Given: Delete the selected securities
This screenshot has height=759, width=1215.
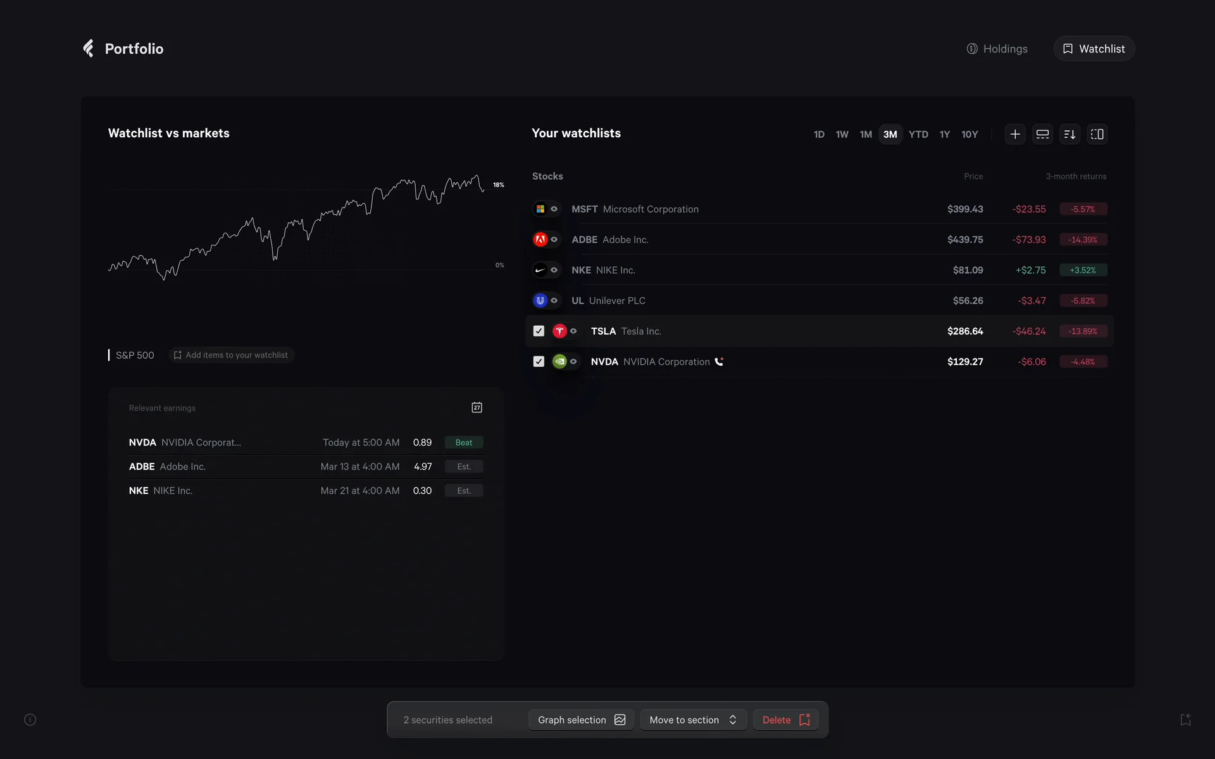Looking at the screenshot, I should pos(785,720).
